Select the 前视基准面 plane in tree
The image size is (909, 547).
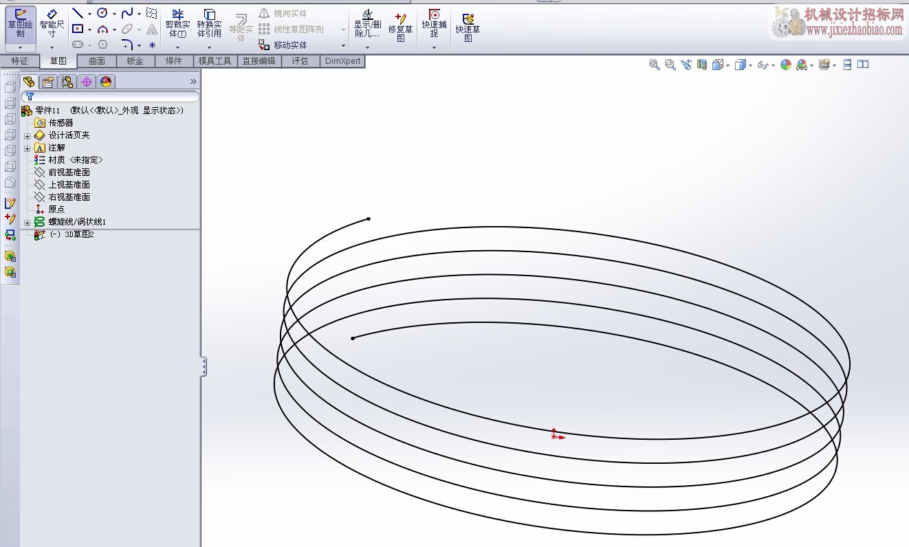tap(69, 172)
